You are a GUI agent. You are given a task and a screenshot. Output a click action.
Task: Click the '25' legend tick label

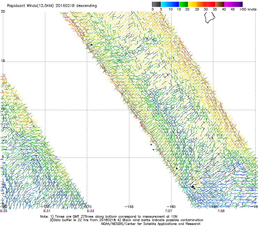(197, 9)
